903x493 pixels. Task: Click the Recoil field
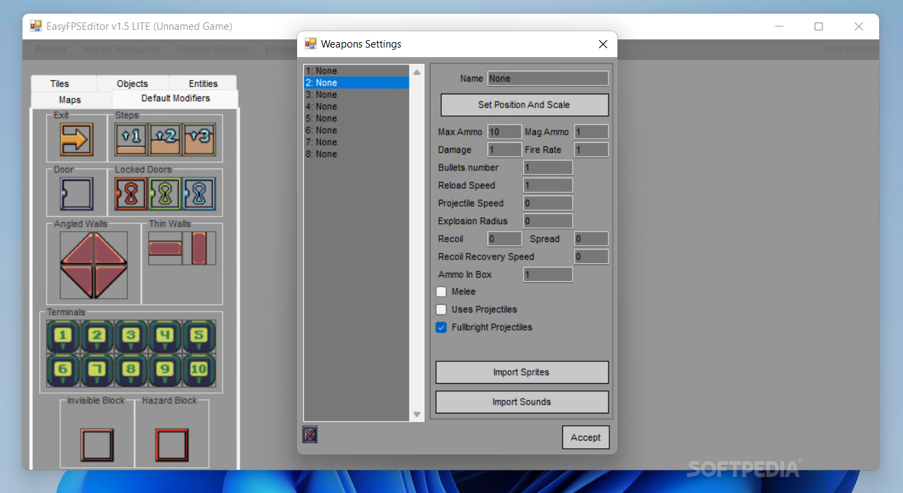[505, 239]
